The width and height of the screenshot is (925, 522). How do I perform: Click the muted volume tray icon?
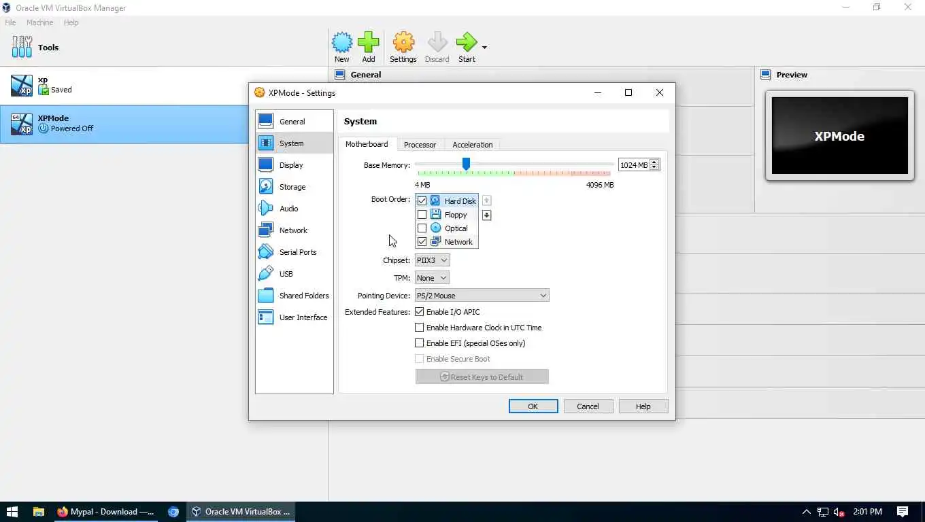(x=839, y=512)
